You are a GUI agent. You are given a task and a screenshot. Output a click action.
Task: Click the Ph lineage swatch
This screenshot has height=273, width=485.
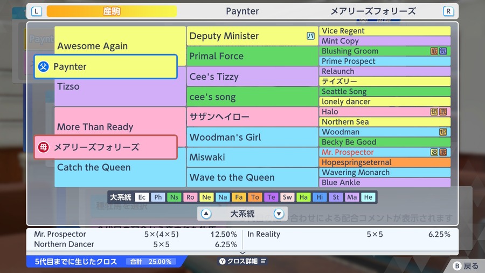[x=158, y=197]
